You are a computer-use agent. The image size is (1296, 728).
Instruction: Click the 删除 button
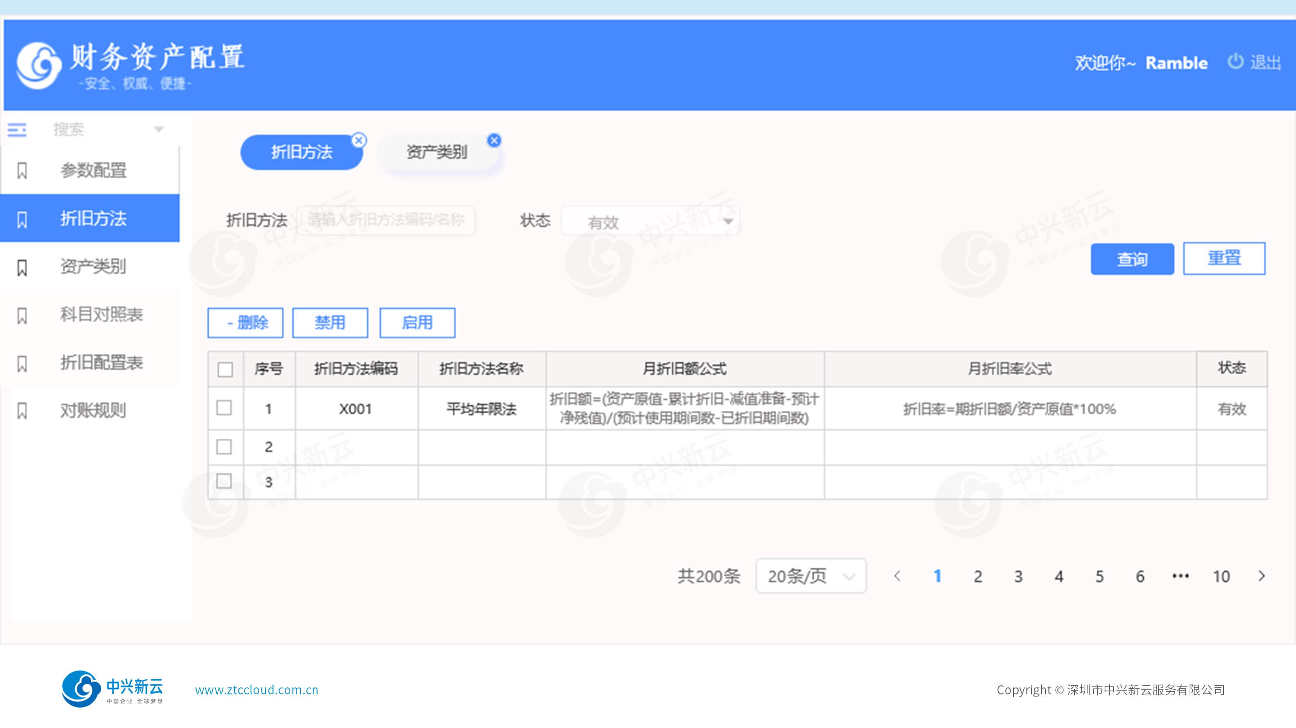(x=245, y=322)
